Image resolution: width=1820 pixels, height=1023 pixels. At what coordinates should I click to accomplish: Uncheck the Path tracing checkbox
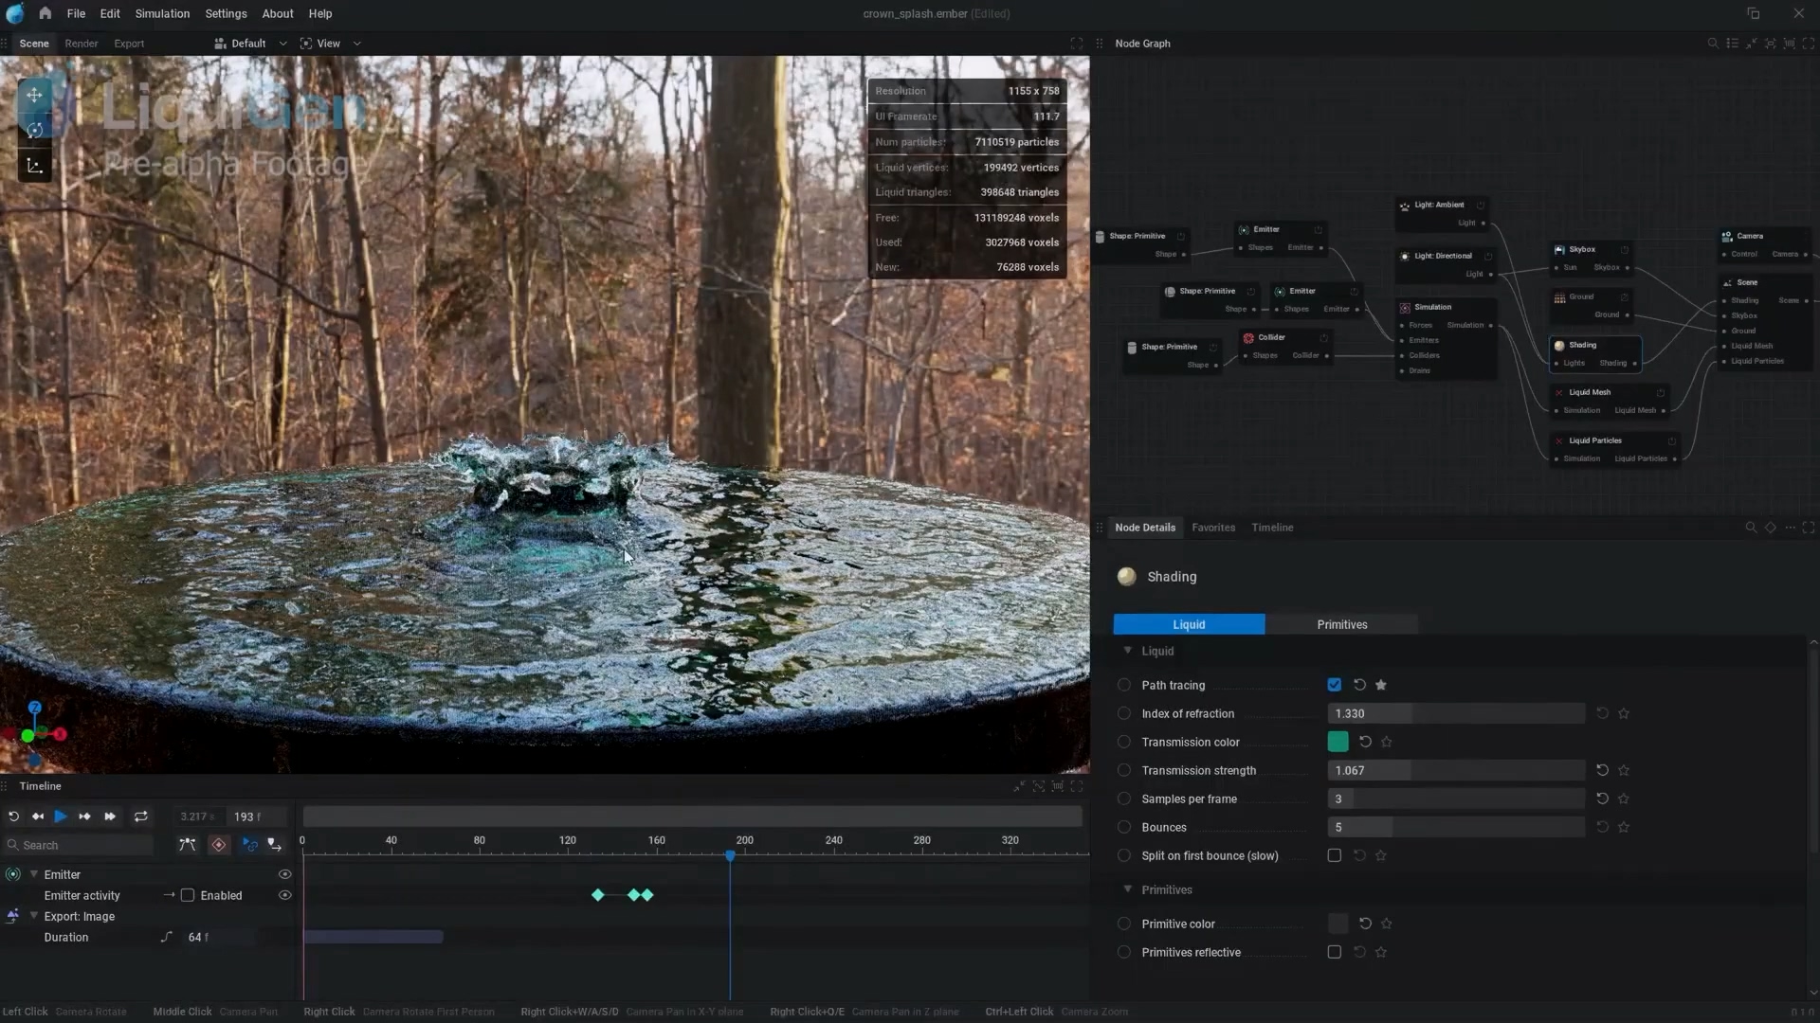(x=1334, y=685)
